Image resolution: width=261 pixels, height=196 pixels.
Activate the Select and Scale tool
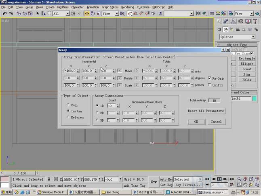coord(99,13)
